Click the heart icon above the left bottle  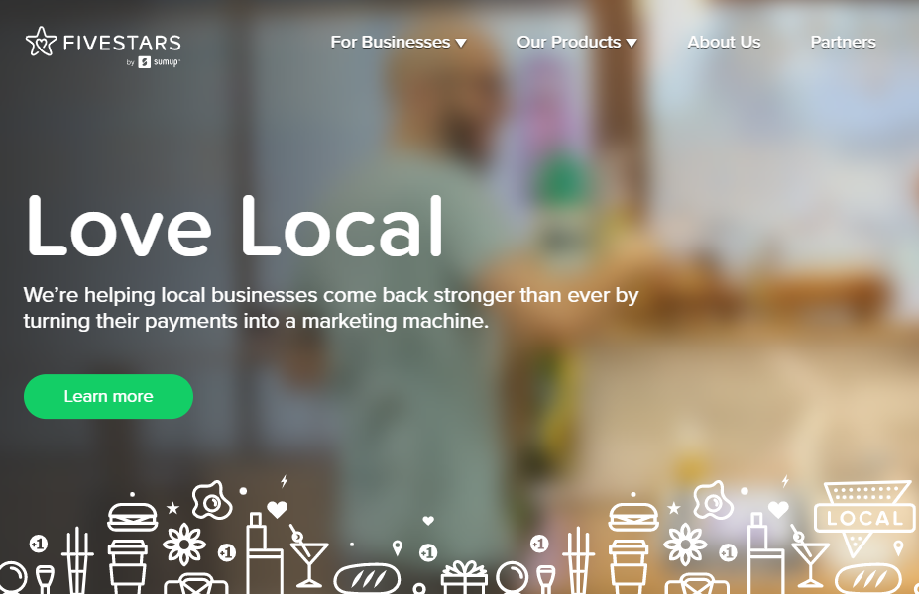coord(278,509)
